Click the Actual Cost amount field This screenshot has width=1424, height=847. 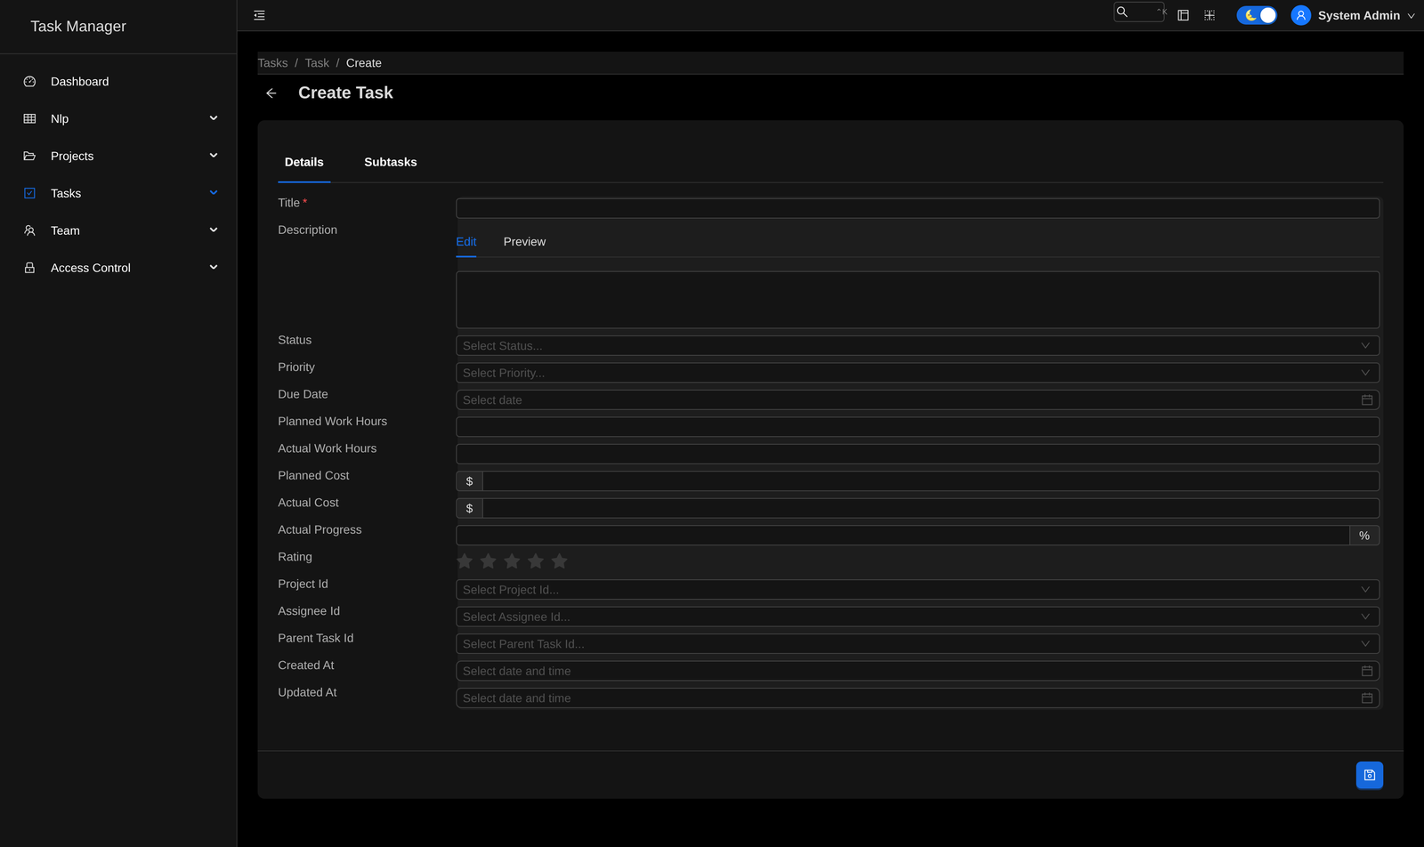click(x=931, y=508)
